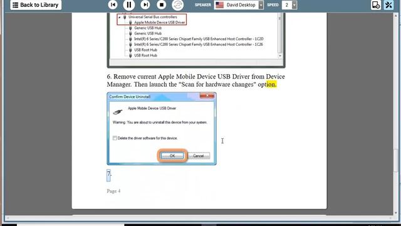Select Apple Mobile Device USB Driver tree entry
401x226 pixels.
(x=159, y=23)
